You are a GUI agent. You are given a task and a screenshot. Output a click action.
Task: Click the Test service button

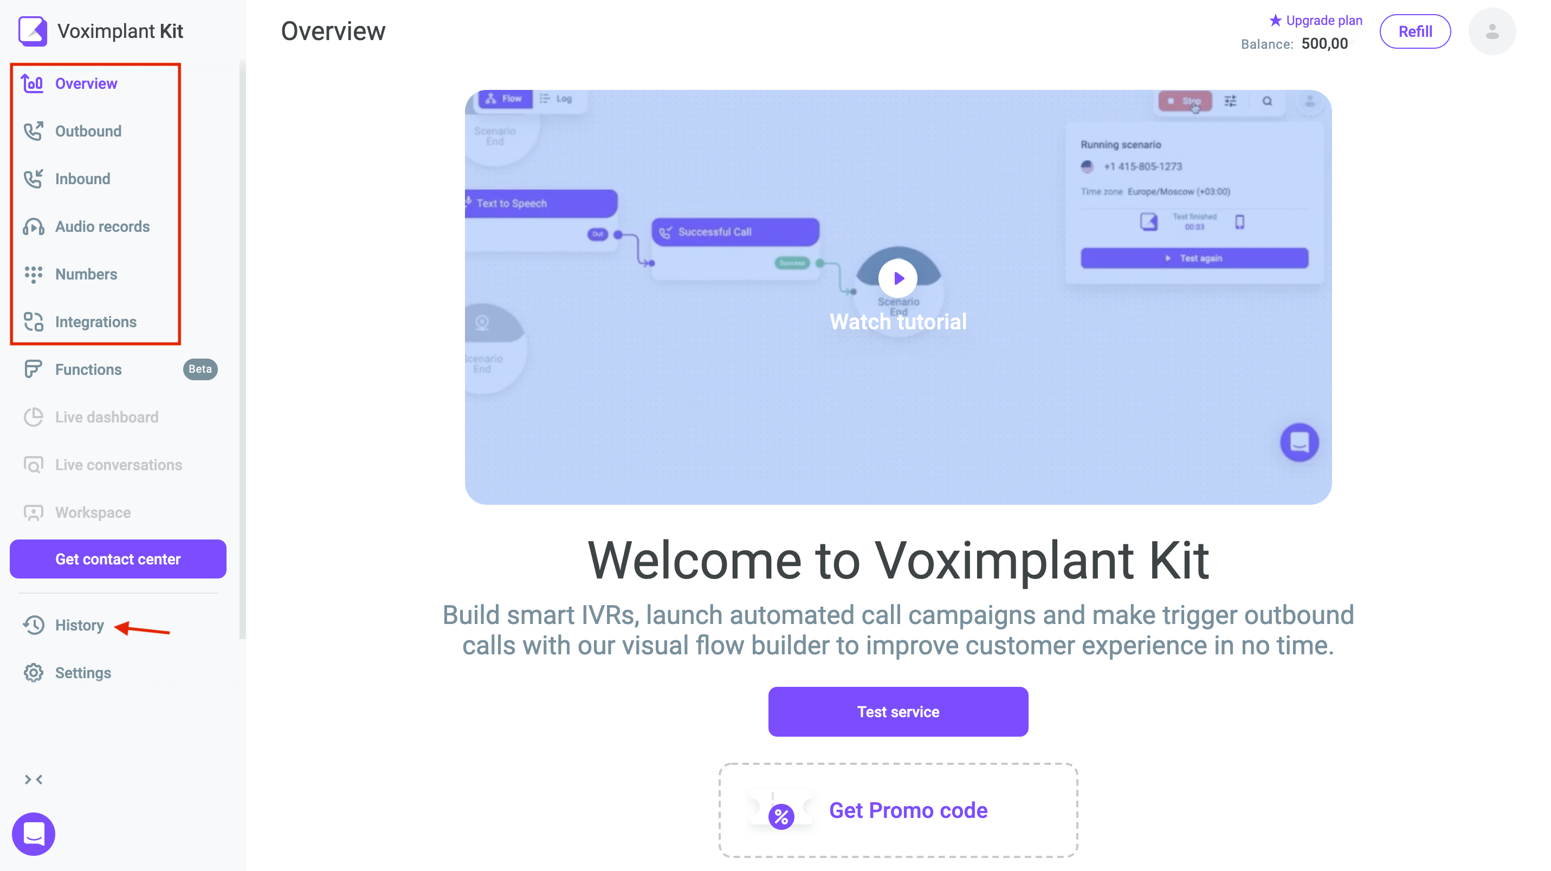point(898,712)
